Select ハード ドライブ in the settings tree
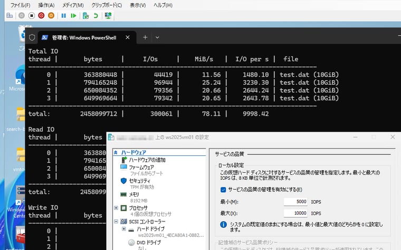Screen dimensions: 401x250 [150, 229]
